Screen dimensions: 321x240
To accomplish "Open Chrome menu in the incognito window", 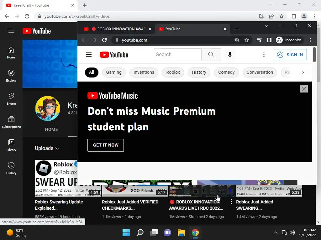I will pyautogui.click(x=310, y=40).
